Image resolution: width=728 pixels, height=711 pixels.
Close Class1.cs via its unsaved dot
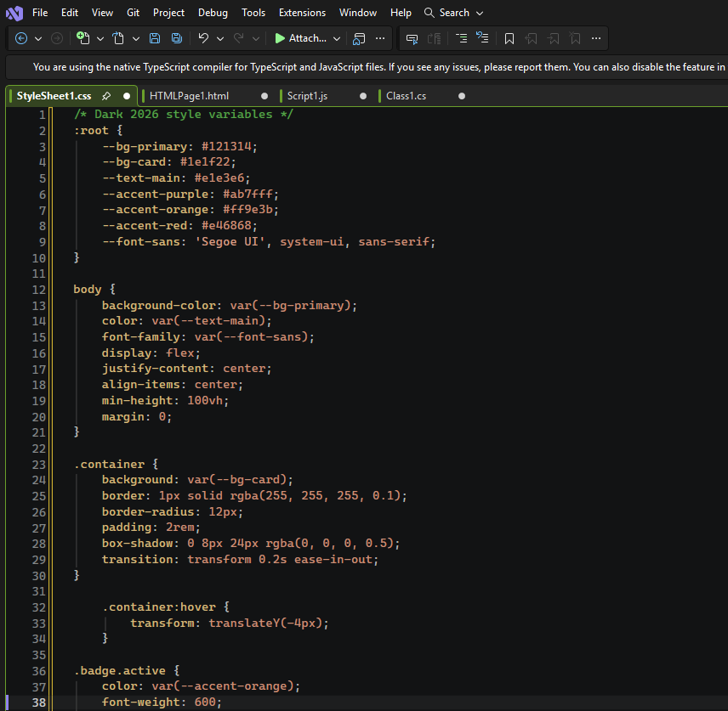tap(462, 96)
